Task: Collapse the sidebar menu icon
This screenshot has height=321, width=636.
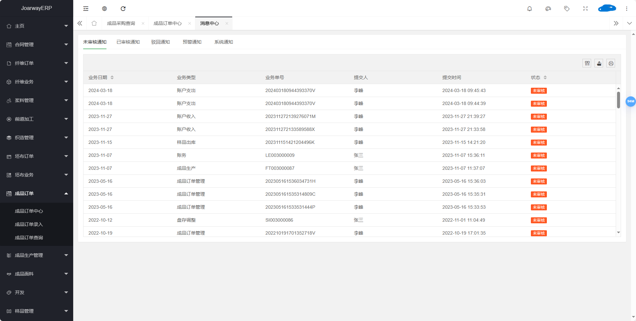Action: point(86,9)
